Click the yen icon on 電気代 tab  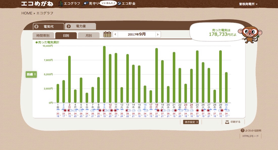pyautogui.click(x=36, y=27)
